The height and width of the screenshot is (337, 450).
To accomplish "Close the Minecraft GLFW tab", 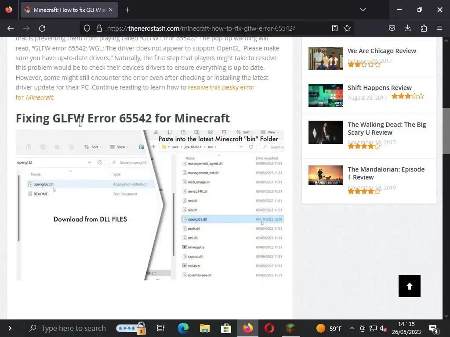I will click(x=111, y=10).
